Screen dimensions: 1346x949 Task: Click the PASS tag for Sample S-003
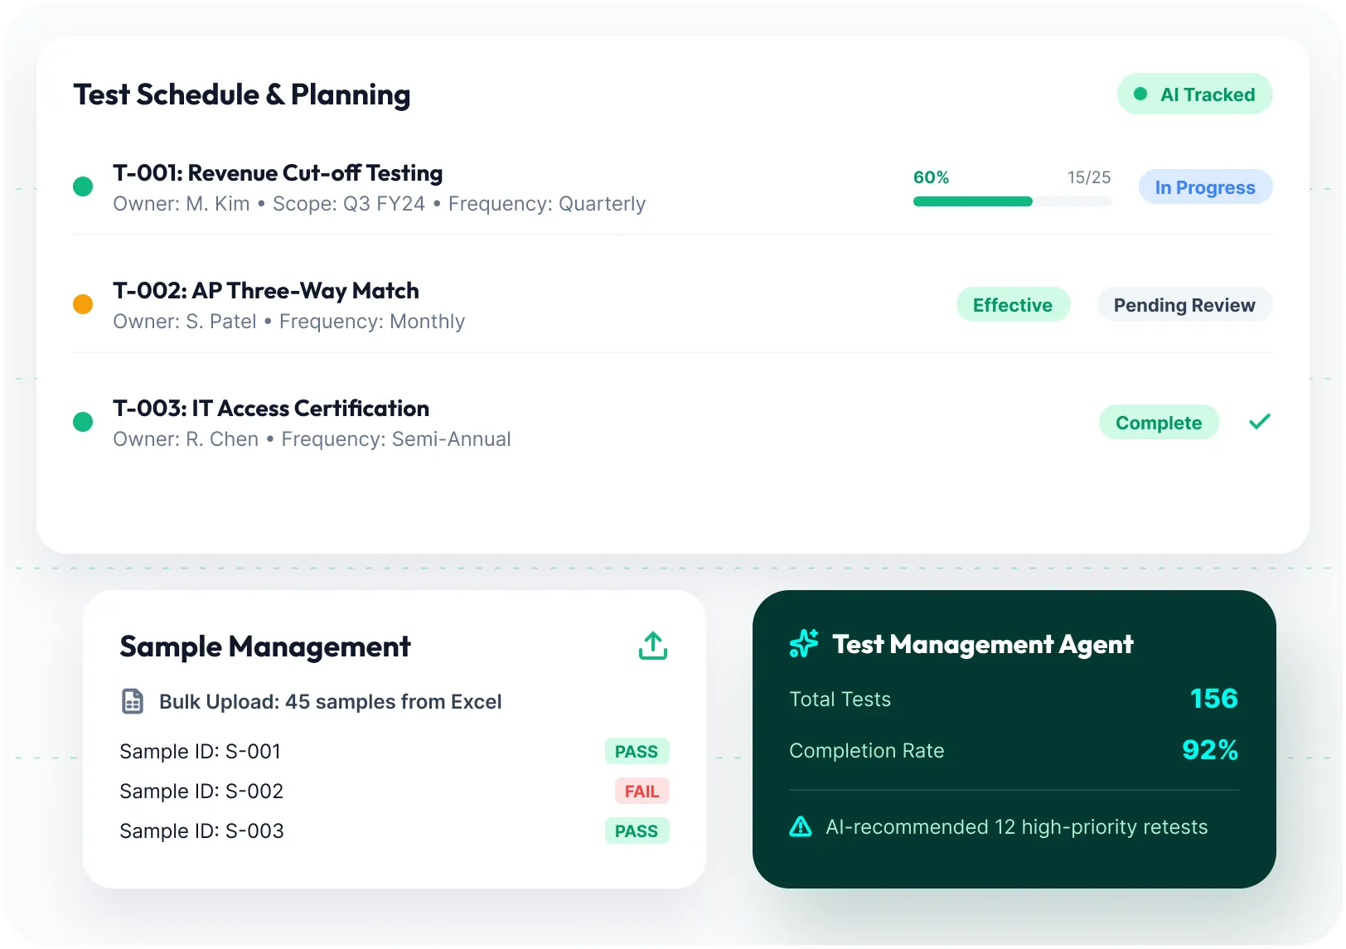(637, 831)
